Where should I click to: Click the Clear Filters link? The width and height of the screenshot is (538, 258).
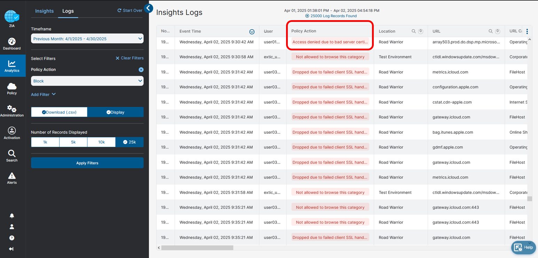[x=129, y=58]
